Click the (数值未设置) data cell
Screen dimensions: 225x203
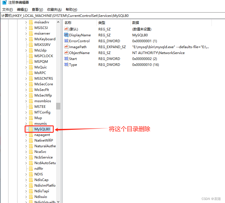pos(142,29)
